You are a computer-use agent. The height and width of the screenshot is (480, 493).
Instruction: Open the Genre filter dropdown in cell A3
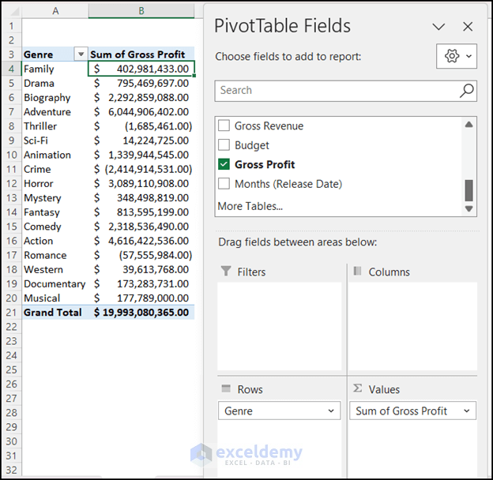pyautogui.click(x=81, y=54)
